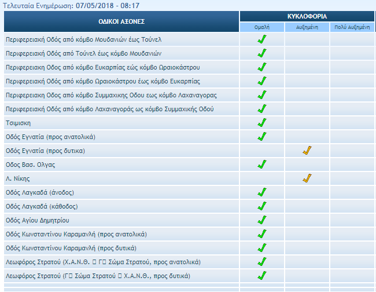This screenshot has height=292, width=376.
Task: Select the Αυξημένη column header
Action: click(307, 27)
